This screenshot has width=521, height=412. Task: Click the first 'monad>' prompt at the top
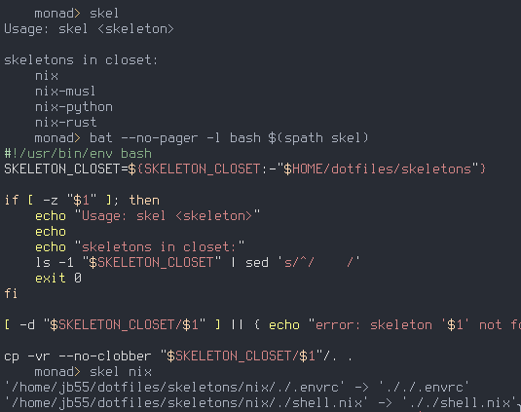coord(57,14)
